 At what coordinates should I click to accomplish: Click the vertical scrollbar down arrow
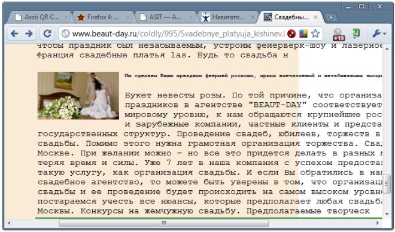387,214
